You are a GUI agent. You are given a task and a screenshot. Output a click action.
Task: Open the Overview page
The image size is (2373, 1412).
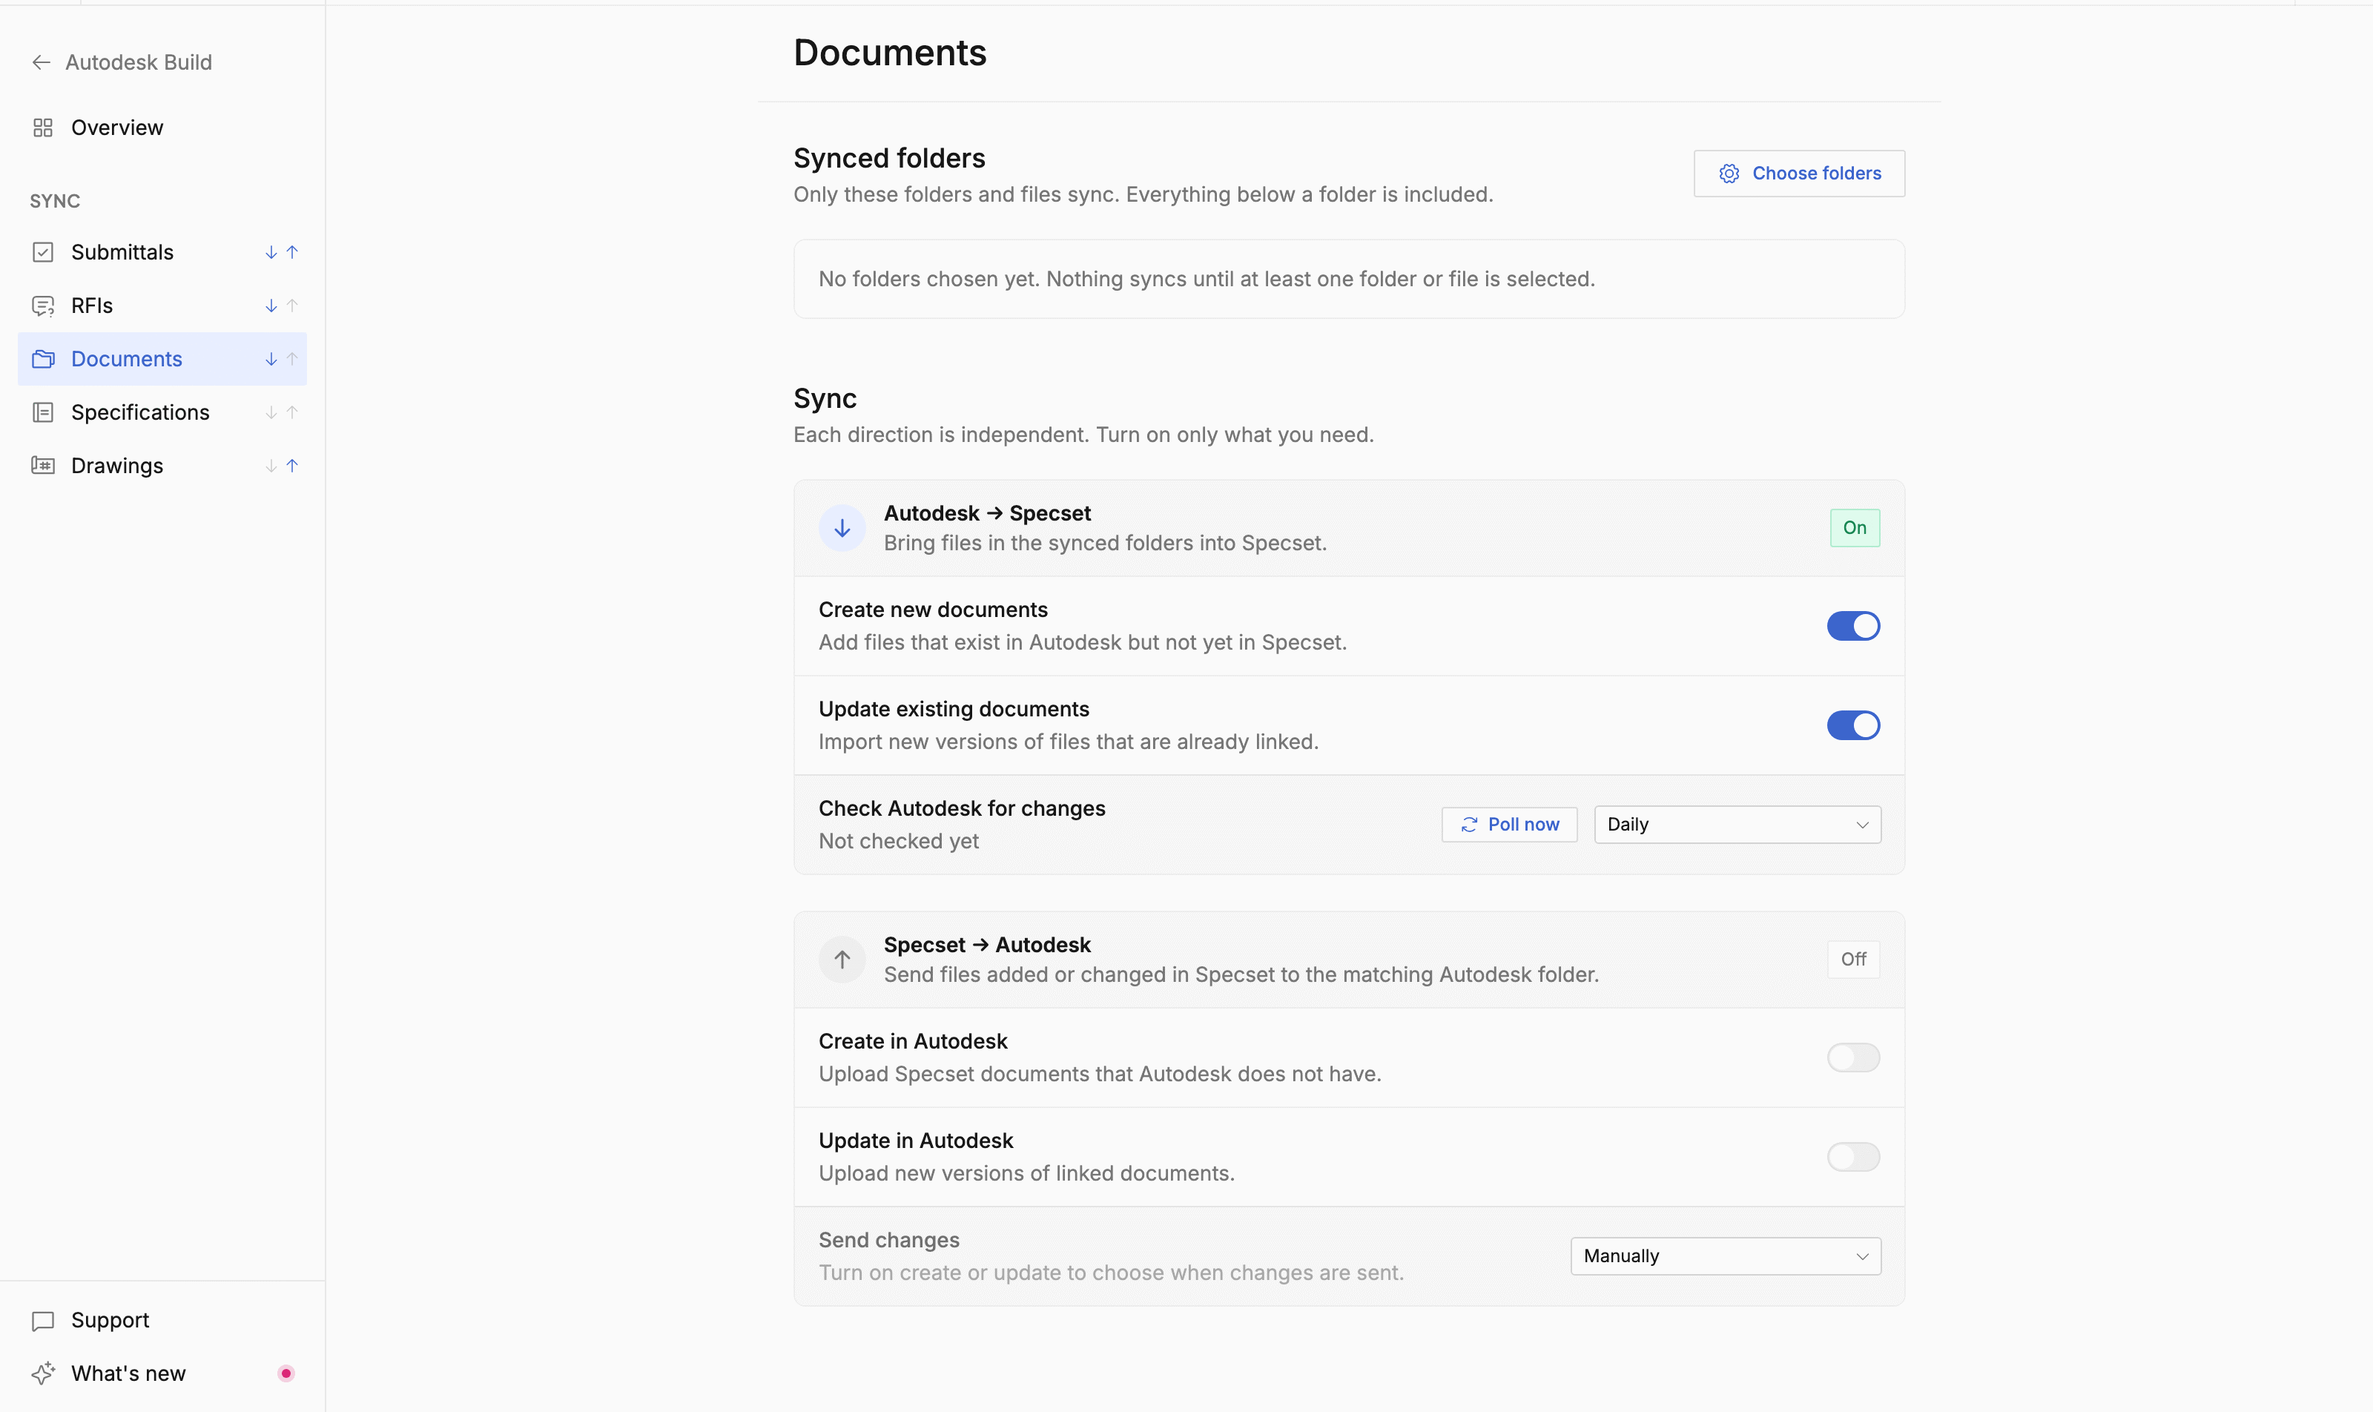(x=162, y=128)
